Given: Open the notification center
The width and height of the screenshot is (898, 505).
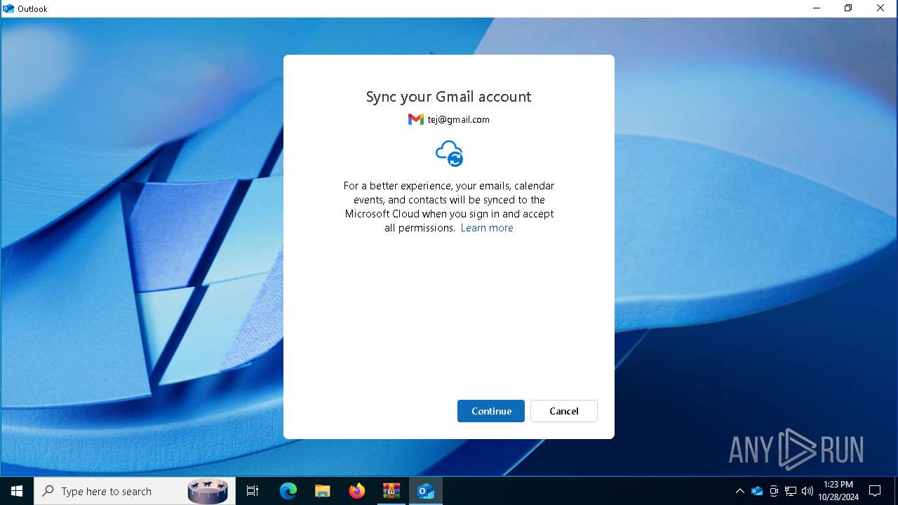Looking at the screenshot, I should [x=875, y=491].
